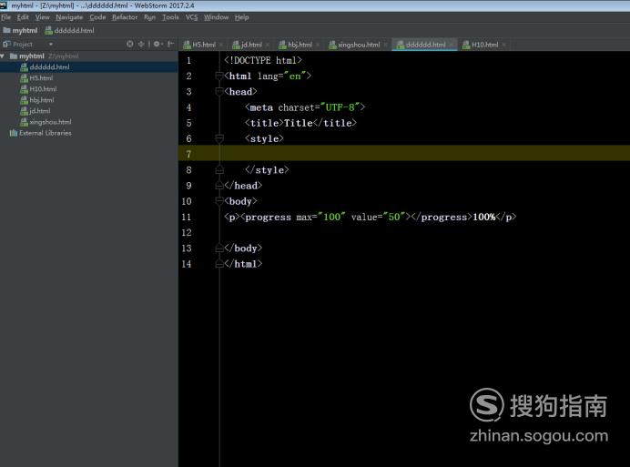Screen dimensions: 630x467
Task: Click the H5.html file icon in the project tree
Action: [x=24, y=78]
